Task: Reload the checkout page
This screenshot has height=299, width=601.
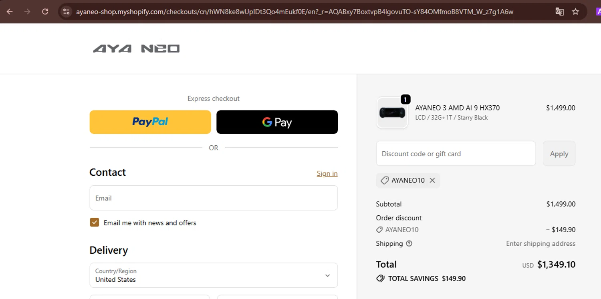Action: click(45, 12)
